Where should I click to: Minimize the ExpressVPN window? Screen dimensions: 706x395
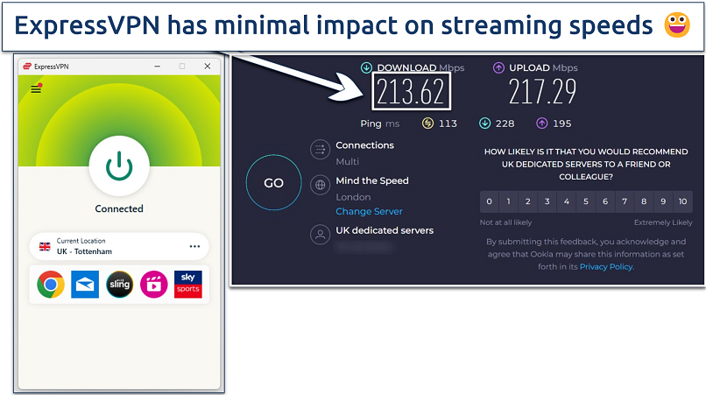[x=157, y=66]
